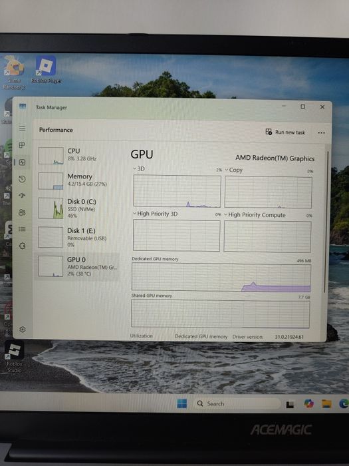Select the Memory performance entry
349x466 pixels.
tap(78, 180)
